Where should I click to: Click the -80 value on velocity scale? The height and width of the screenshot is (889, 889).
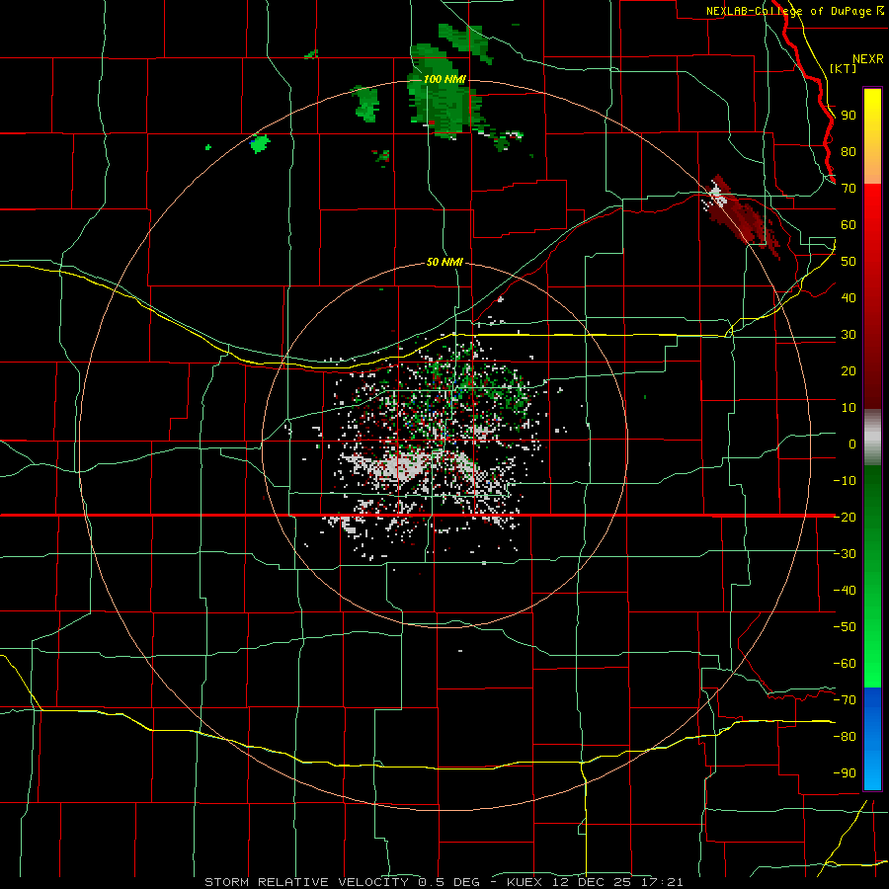[x=845, y=737]
